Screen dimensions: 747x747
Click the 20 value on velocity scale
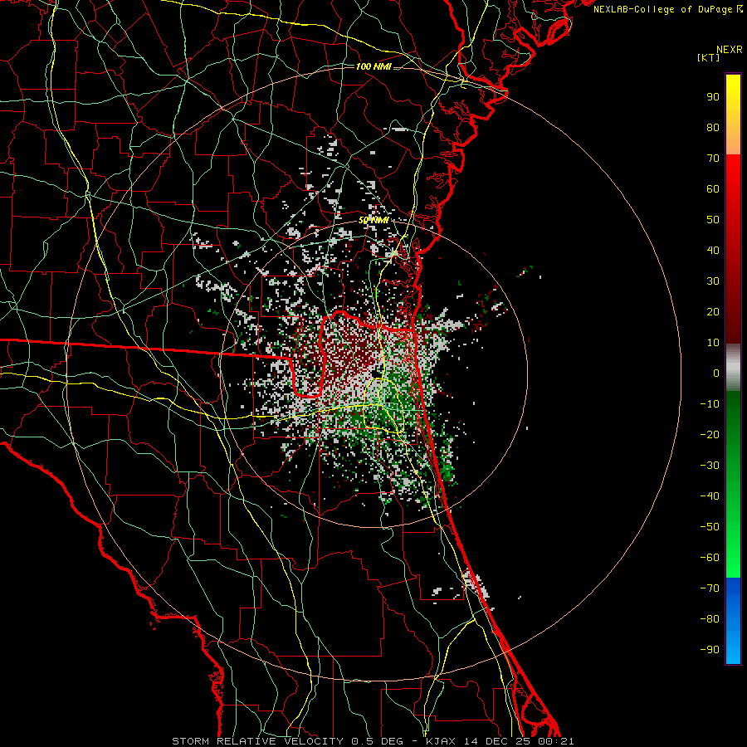tap(713, 312)
